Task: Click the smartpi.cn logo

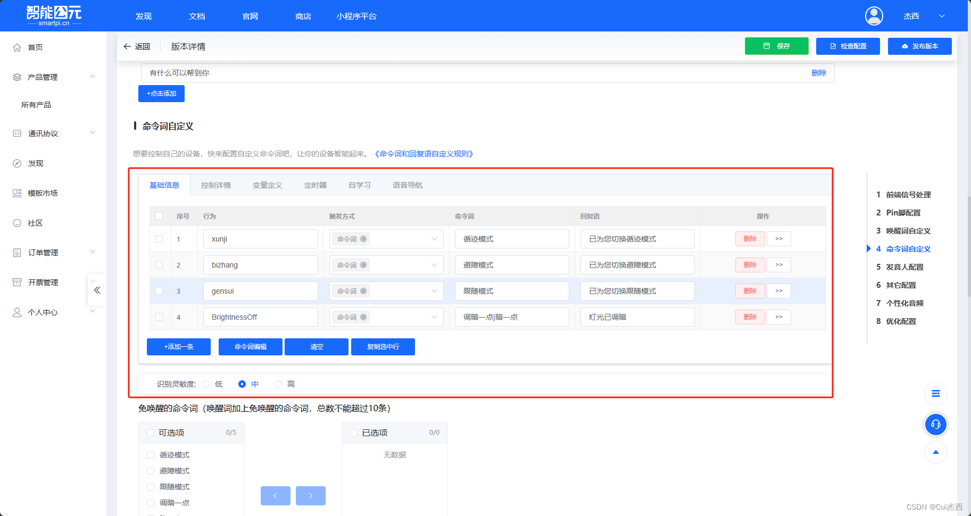Action: pos(54,15)
